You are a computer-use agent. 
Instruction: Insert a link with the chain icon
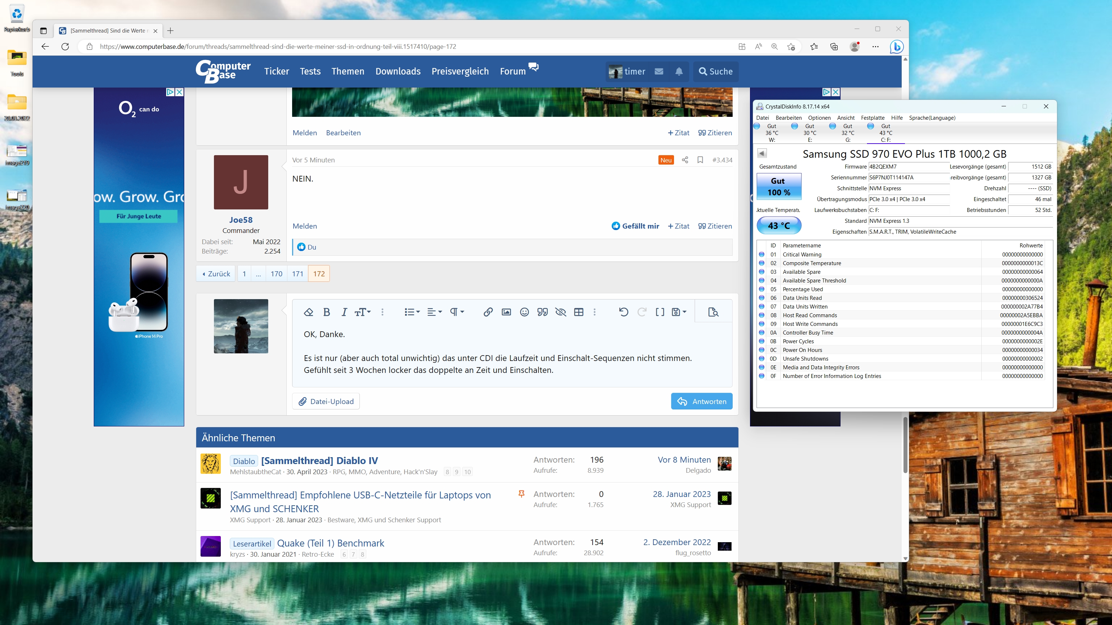tap(488, 312)
